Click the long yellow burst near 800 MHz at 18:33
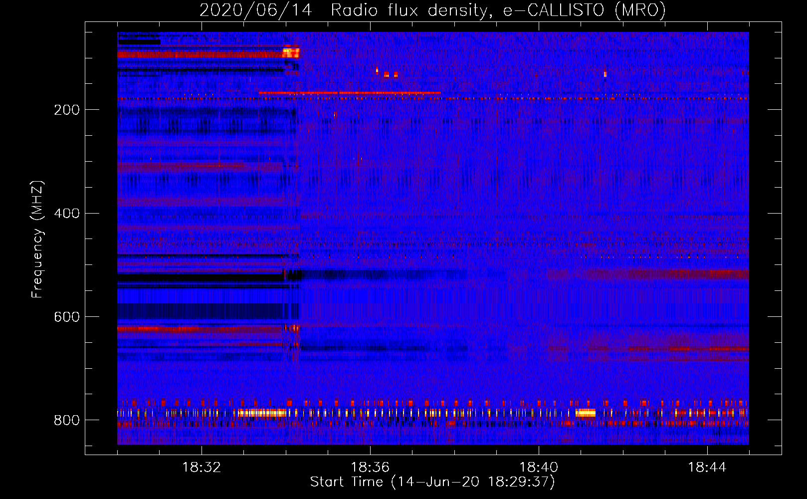The width and height of the screenshot is (807, 499). pos(262,413)
